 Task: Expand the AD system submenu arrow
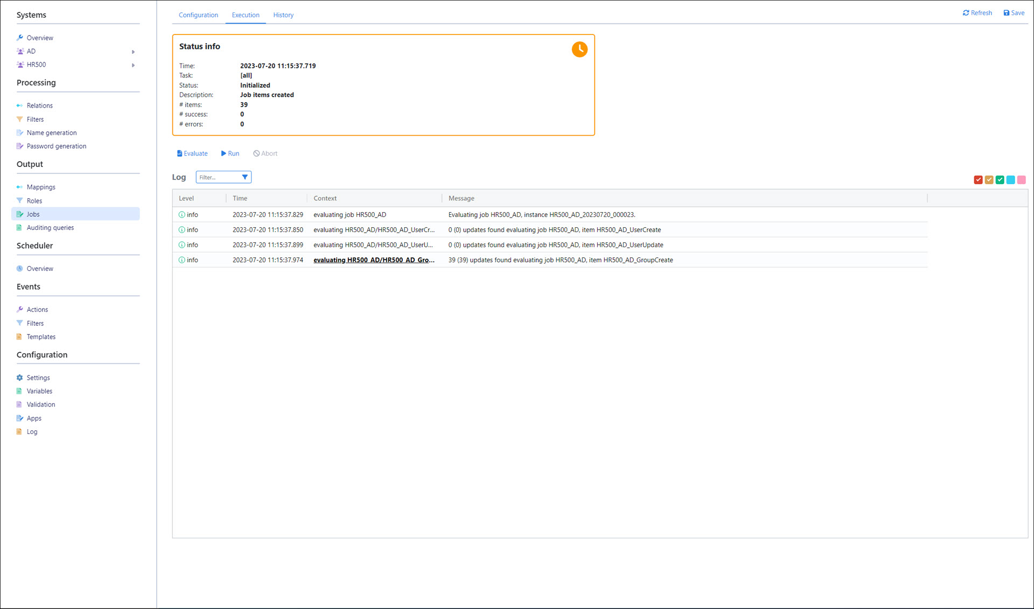(x=133, y=52)
